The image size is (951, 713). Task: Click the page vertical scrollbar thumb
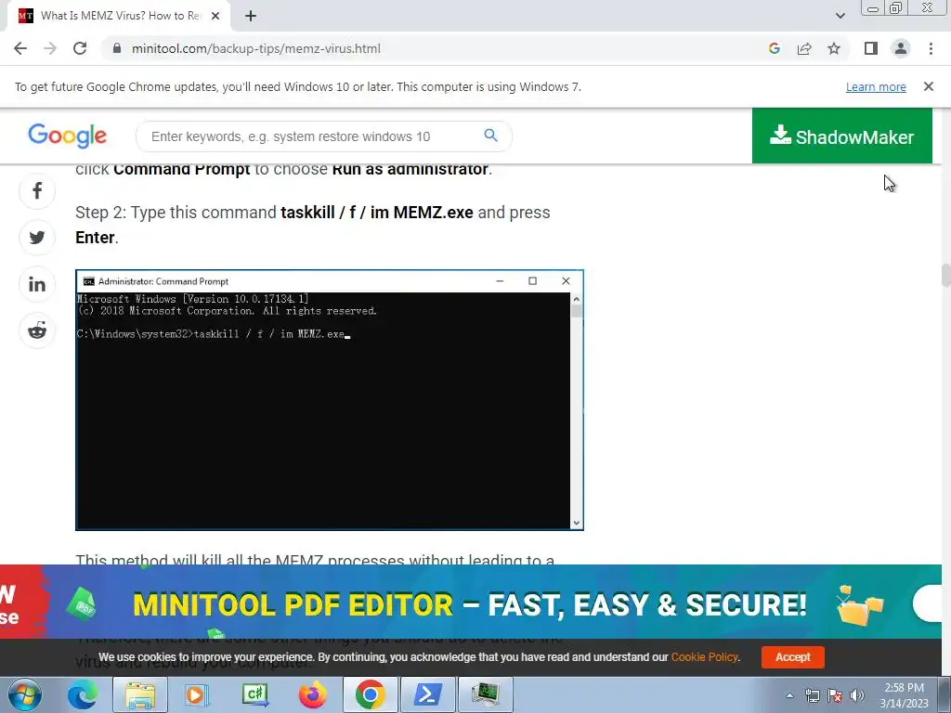coord(945,275)
